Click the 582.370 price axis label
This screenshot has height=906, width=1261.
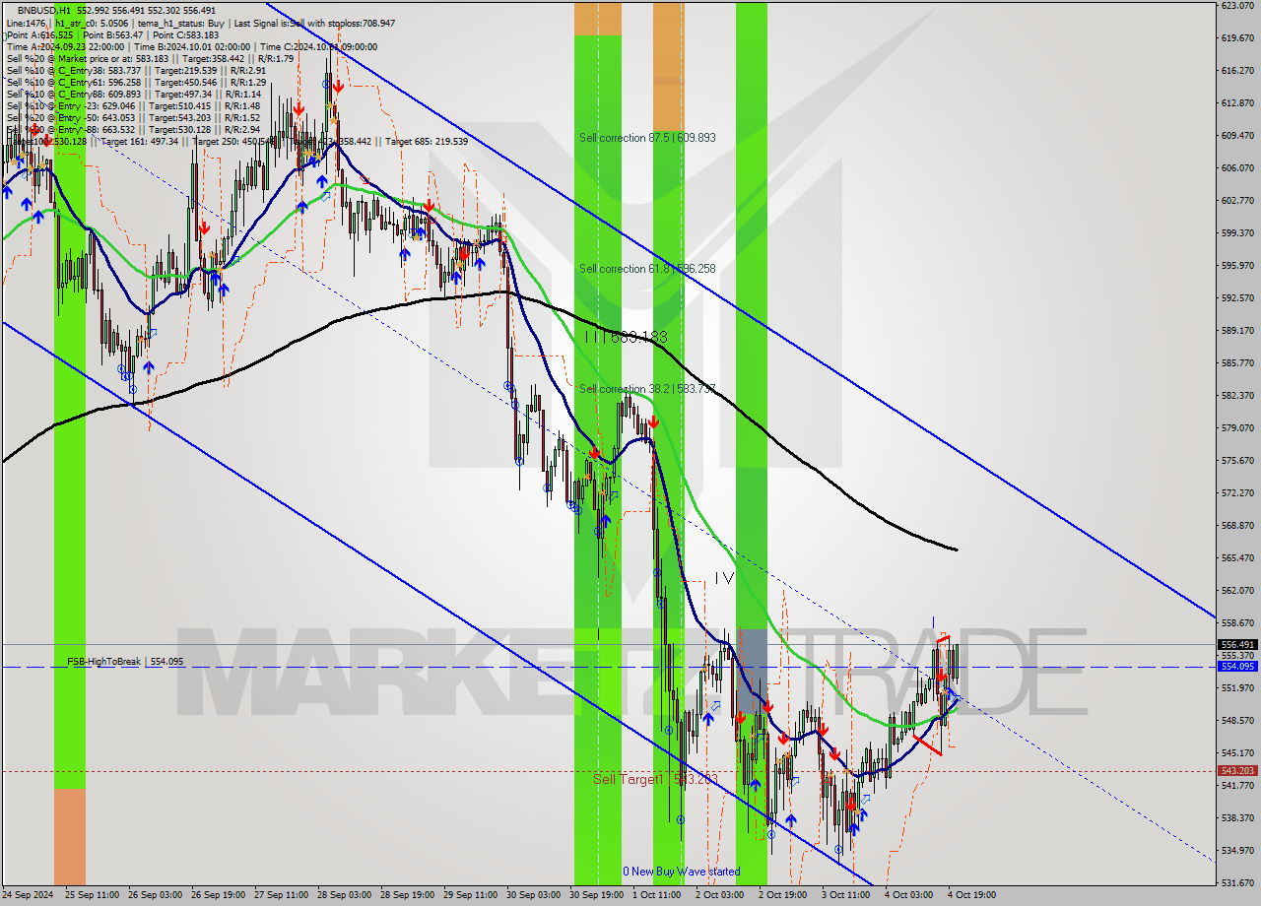click(x=1237, y=395)
